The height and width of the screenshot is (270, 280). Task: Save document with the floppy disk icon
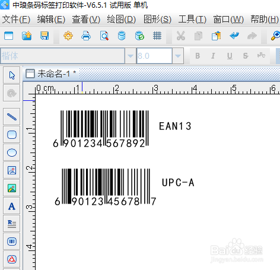pos(44,36)
